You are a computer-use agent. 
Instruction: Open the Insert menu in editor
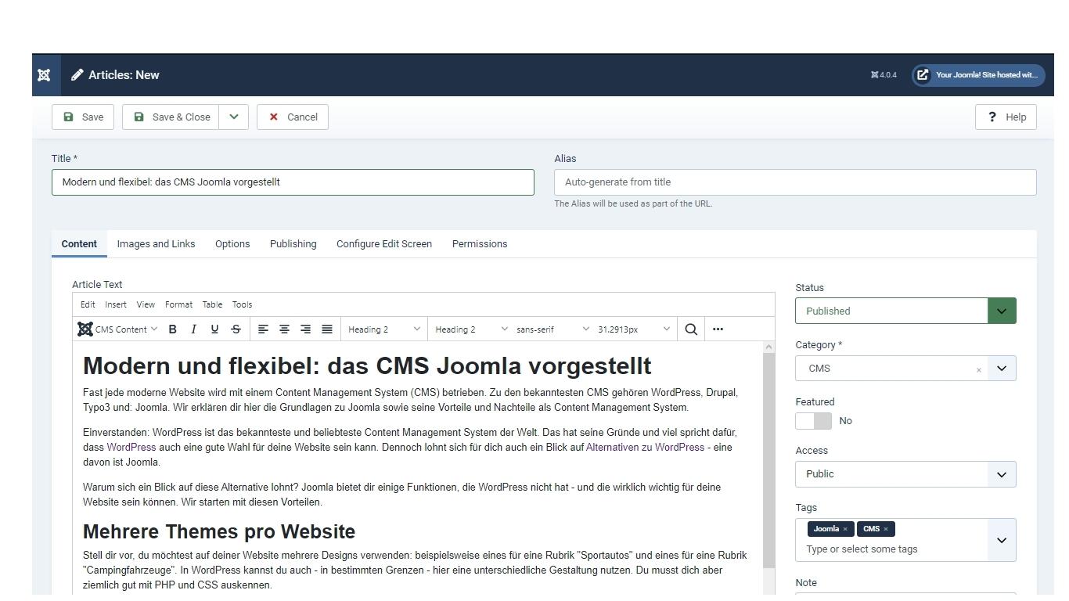(x=116, y=304)
